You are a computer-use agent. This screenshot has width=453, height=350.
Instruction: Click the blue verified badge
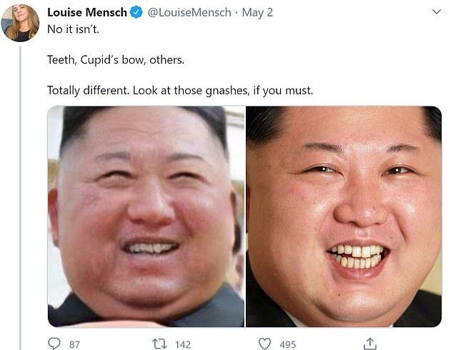[136, 12]
